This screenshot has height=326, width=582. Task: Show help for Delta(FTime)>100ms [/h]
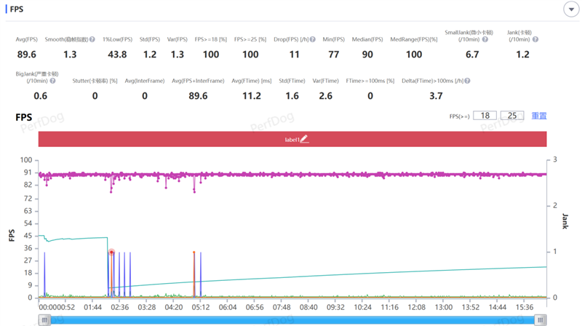coord(467,81)
